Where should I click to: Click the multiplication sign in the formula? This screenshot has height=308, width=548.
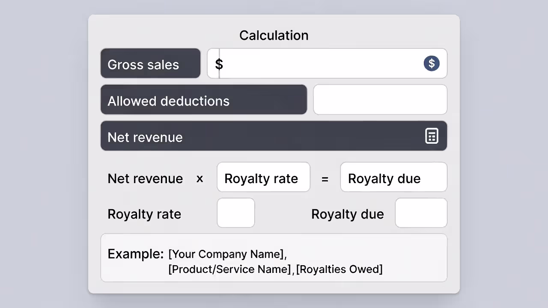[x=200, y=179]
